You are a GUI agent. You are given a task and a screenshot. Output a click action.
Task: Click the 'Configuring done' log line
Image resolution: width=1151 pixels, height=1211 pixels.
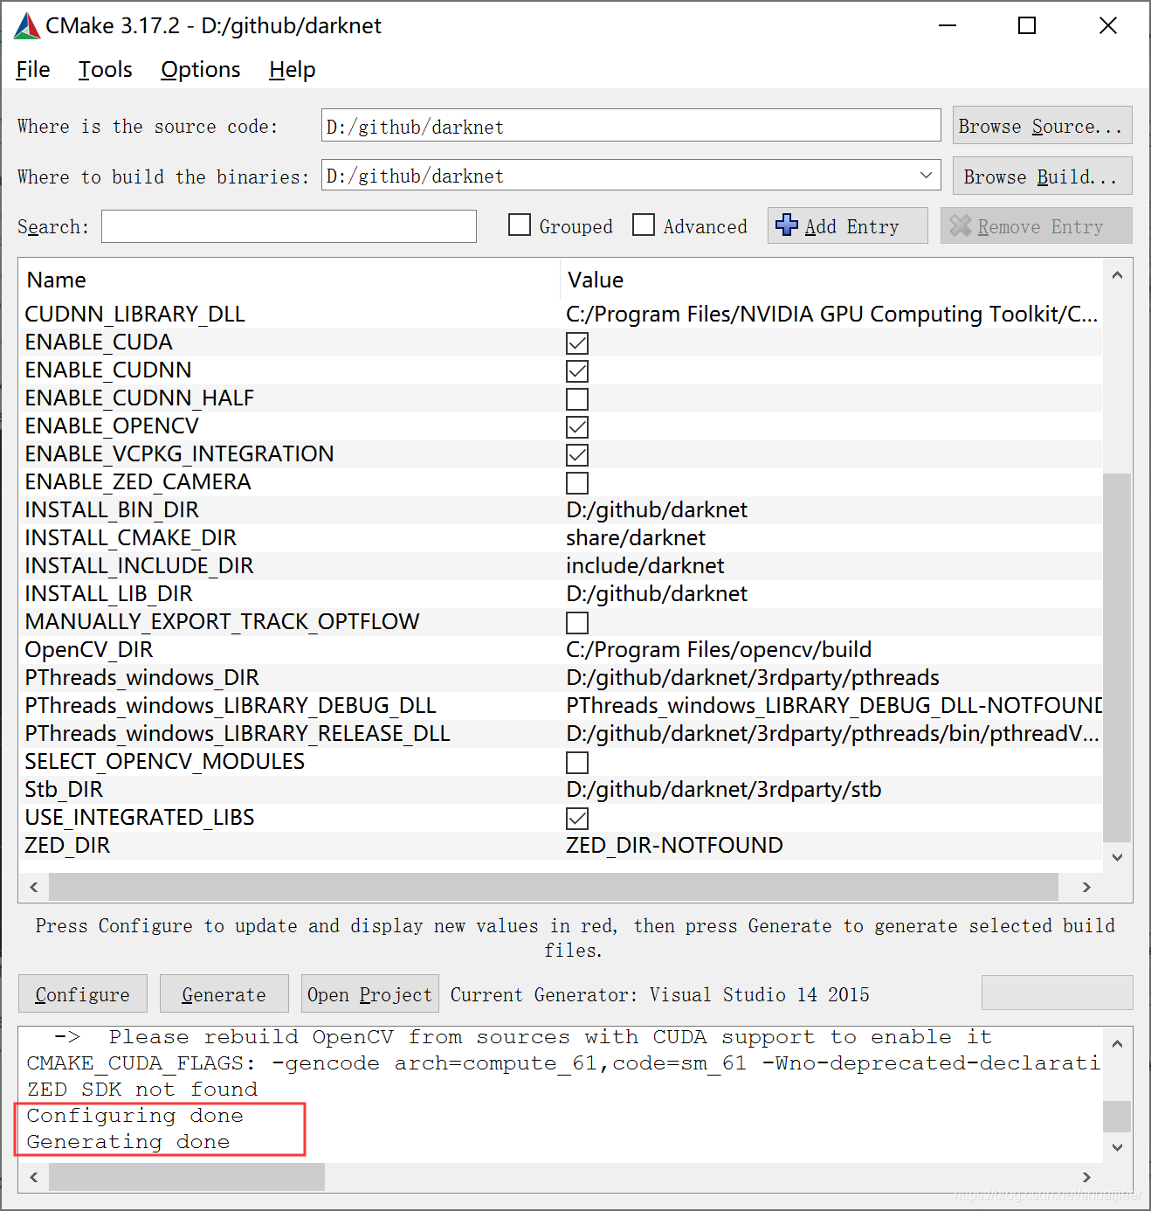[x=135, y=1116]
